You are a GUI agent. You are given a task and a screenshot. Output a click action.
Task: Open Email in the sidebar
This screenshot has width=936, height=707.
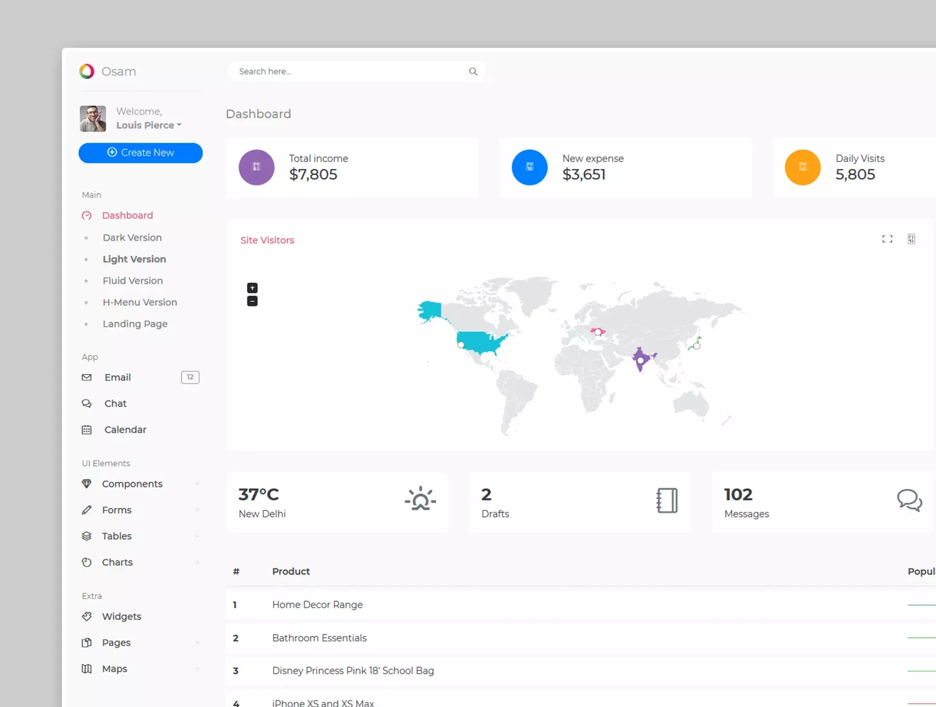[118, 377]
